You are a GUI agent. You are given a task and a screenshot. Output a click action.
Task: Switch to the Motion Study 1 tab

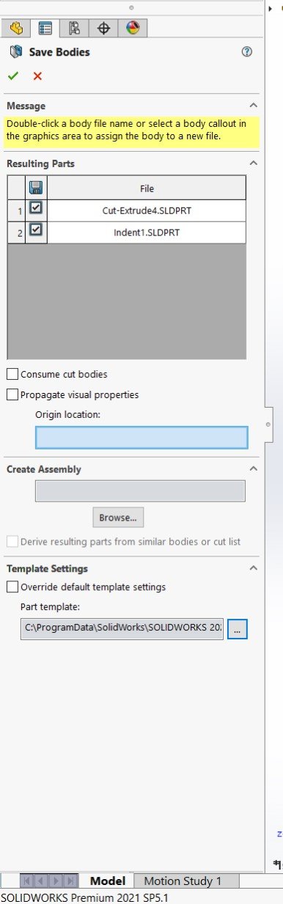tap(183, 881)
